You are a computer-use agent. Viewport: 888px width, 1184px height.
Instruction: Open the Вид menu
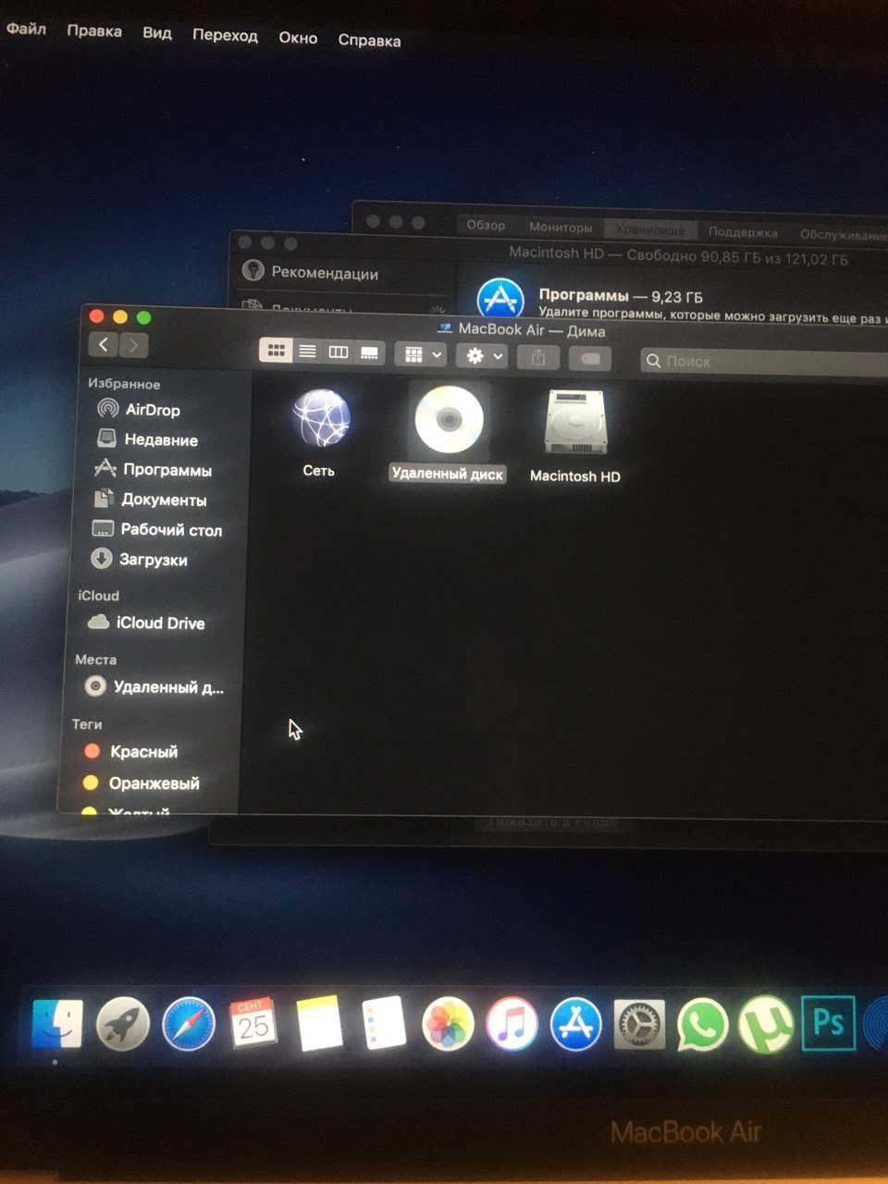tap(156, 32)
